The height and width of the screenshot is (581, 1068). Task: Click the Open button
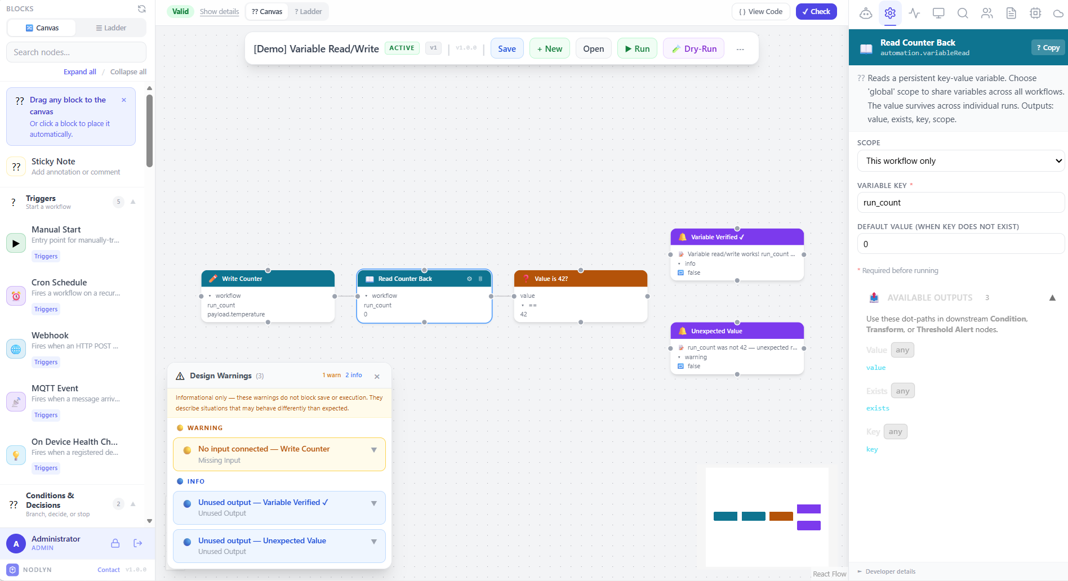click(x=594, y=49)
